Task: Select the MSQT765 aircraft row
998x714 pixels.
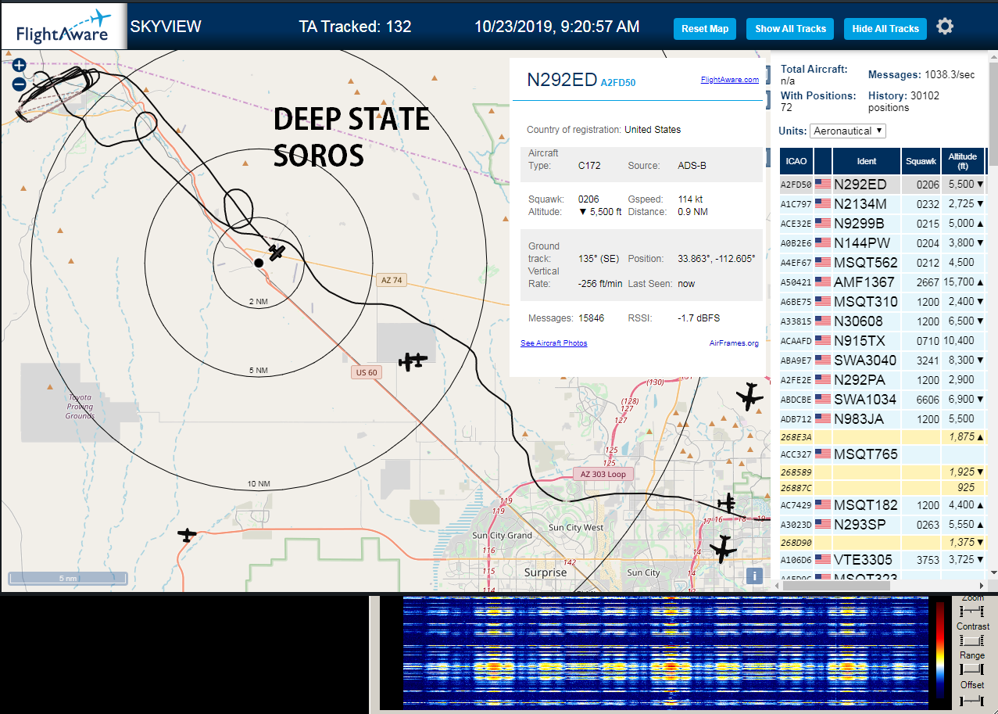Action: (882, 454)
